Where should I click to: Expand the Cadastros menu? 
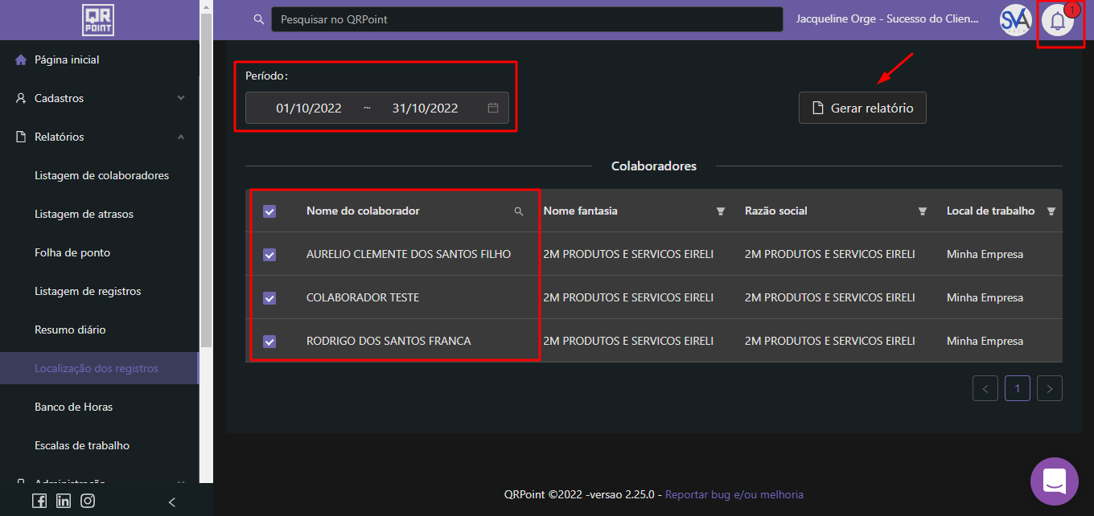click(x=99, y=98)
